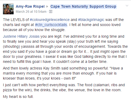The width and height of the screenshot is (131, 100).
Task: Click the arrow icon between author and group
Action: click(47, 6)
